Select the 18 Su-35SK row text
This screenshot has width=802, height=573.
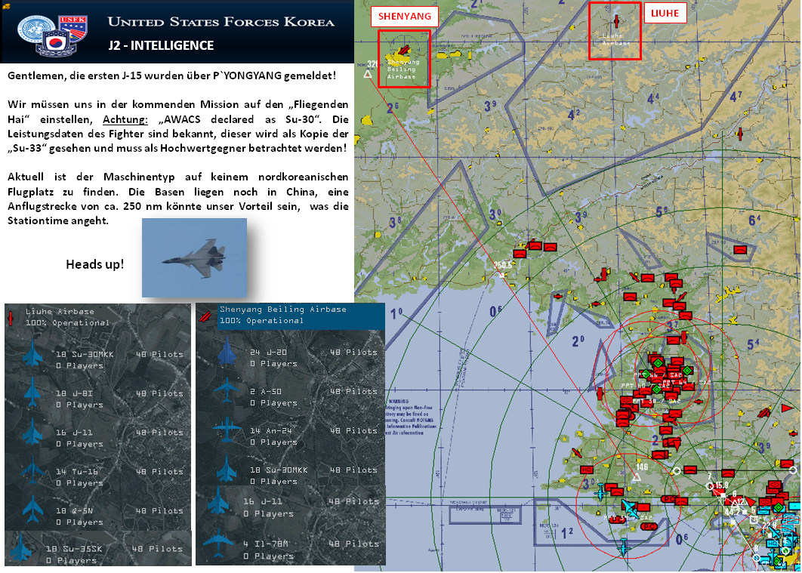tap(74, 549)
